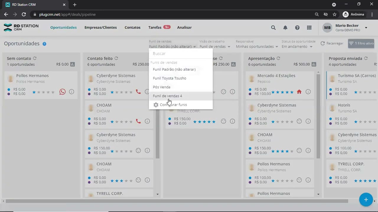The height and width of the screenshot is (212, 378).
Task: Open the Analisar navigation tab
Action: 184,27
